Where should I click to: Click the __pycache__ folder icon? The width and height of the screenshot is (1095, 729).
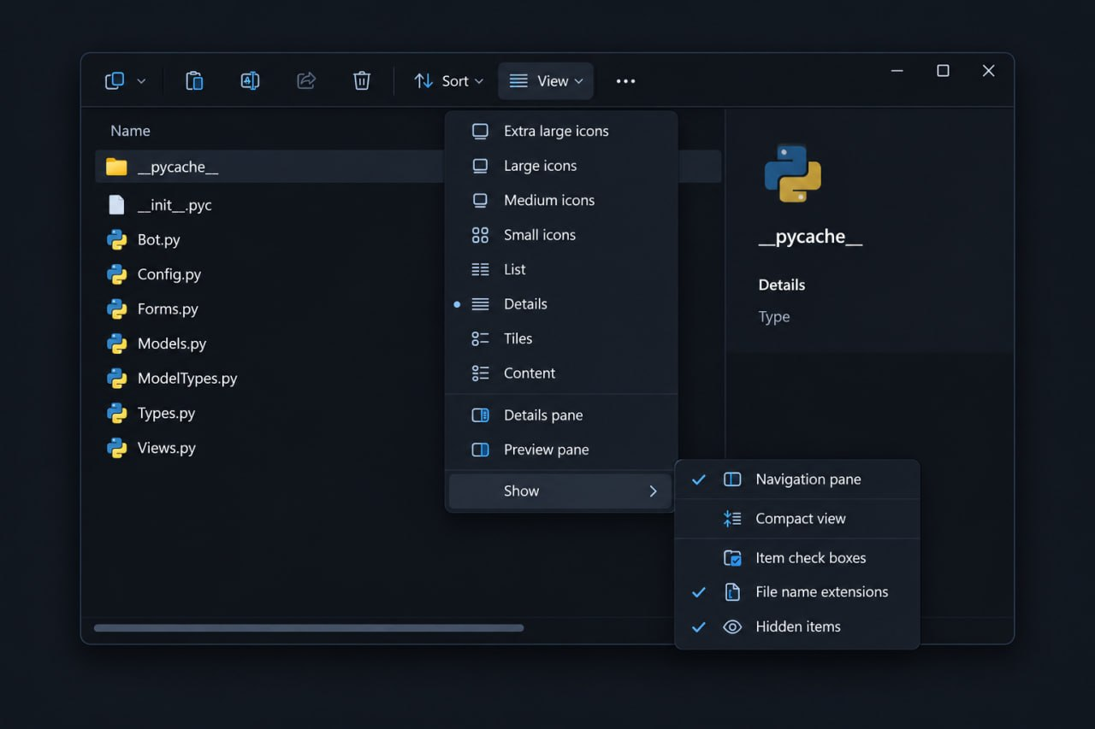click(x=116, y=167)
